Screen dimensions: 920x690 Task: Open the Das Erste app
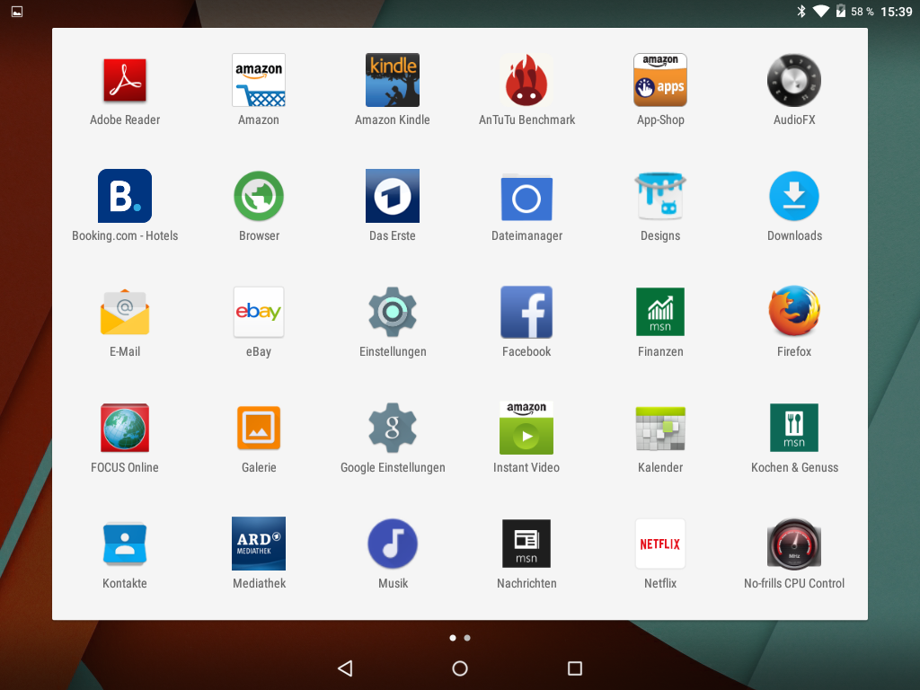click(x=393, y=196)
